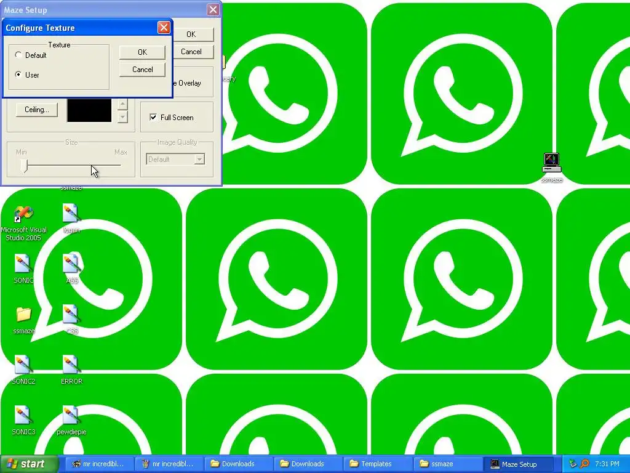Select the User texture radio button
Image resolution: width=630 pixels, height=473 pixels.
coord(18,75)
